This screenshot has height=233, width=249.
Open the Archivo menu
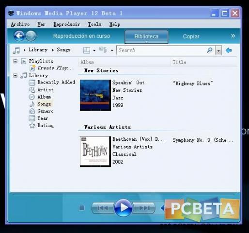click(20, 24)
